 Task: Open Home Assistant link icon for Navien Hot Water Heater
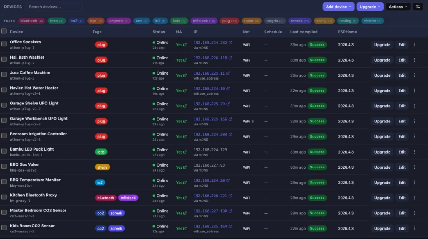pyautogui.click(x=185, y=91)
